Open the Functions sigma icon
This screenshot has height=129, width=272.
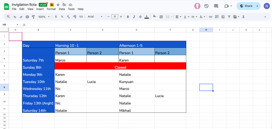243,17
